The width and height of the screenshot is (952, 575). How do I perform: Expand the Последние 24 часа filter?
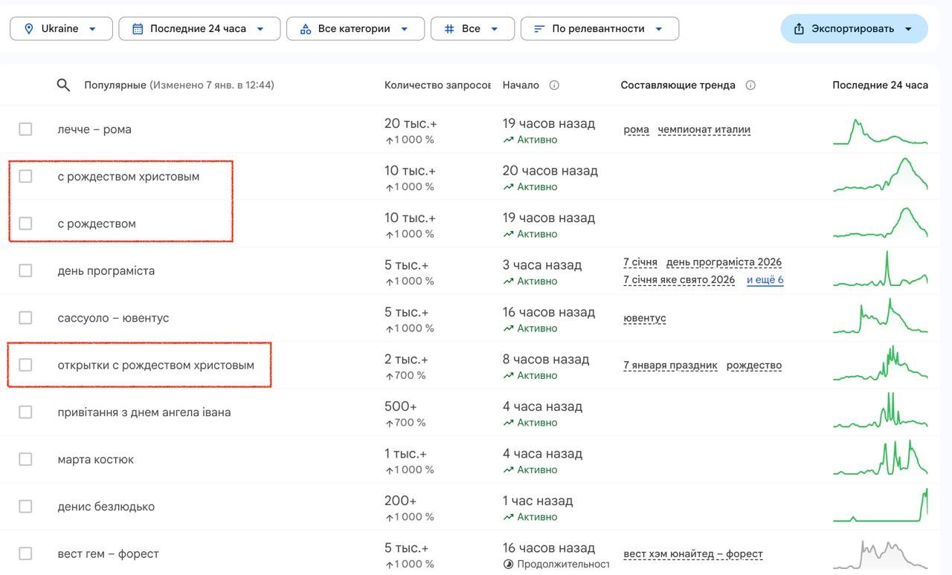point(199,28)
